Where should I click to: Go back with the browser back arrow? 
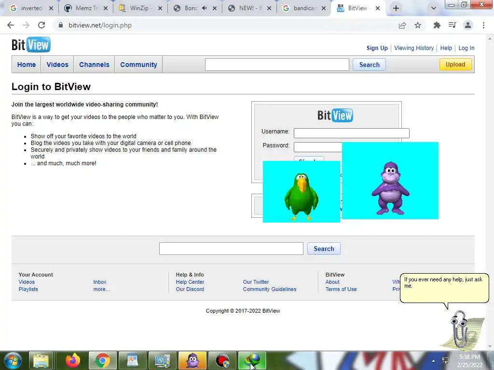(x=11, y=25)
